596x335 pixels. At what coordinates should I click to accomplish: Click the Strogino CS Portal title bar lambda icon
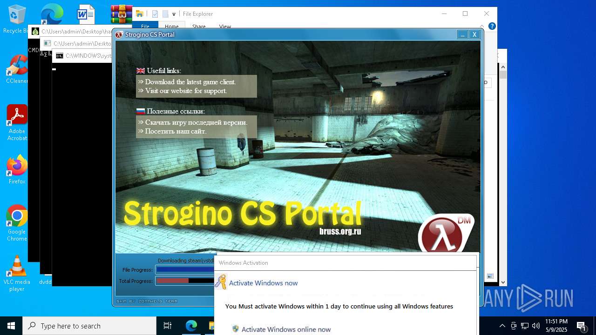coord(119,34)
